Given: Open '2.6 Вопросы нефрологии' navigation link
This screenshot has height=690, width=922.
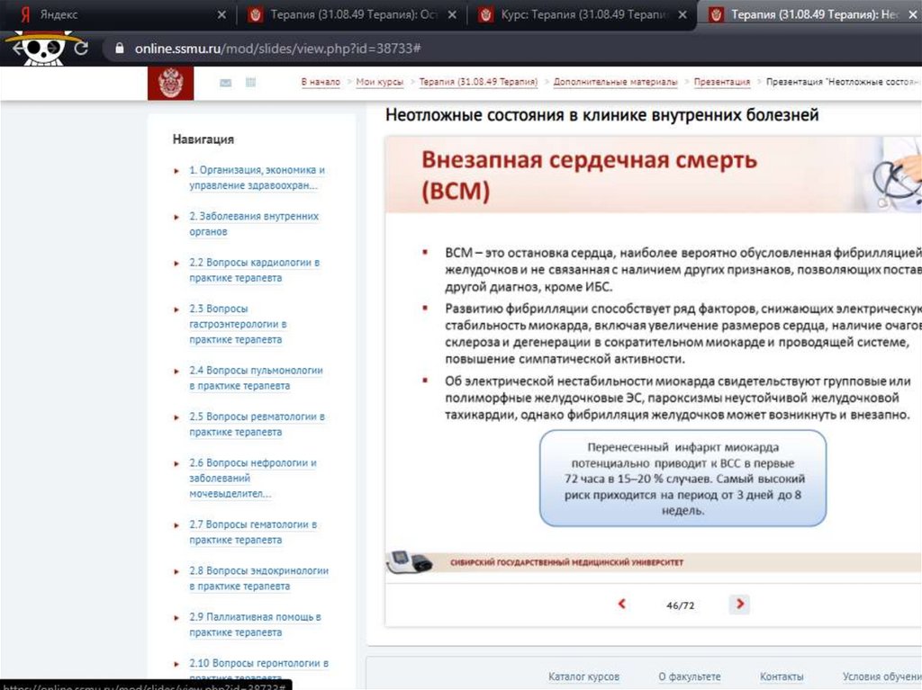Looking at the screenshot, I should [252, 478].
